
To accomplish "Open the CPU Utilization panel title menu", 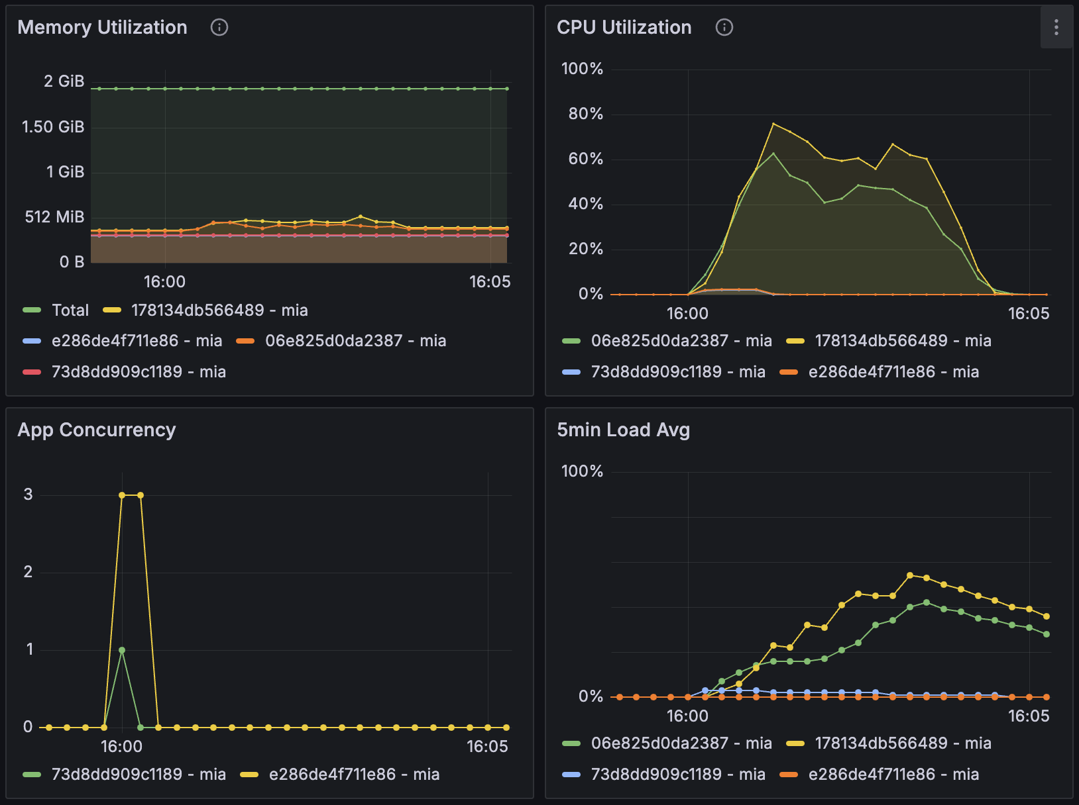I will pos(624,27).
